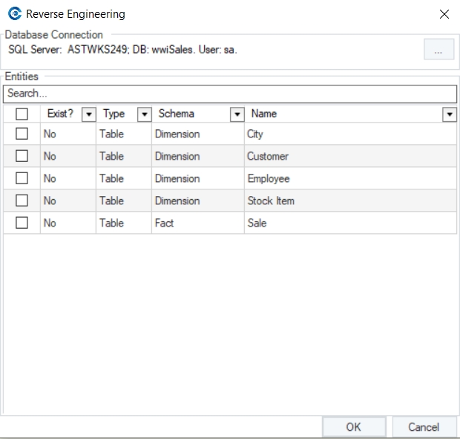Viewport: 460px width, 439px height.
Task: Check the box for Sale fact table
Action: (x=22, y=223)
